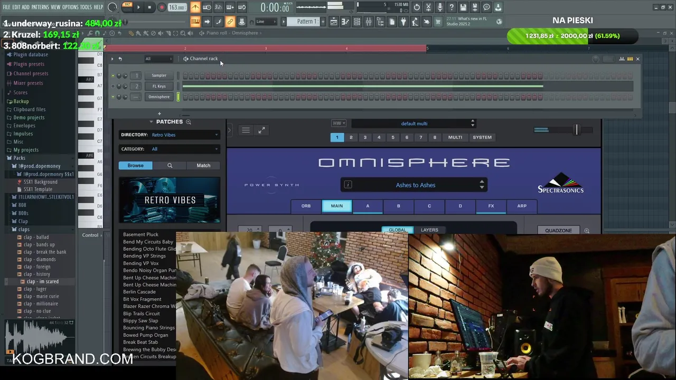Zoom the PATCHES browser with magnifier icon

(188, 122)
